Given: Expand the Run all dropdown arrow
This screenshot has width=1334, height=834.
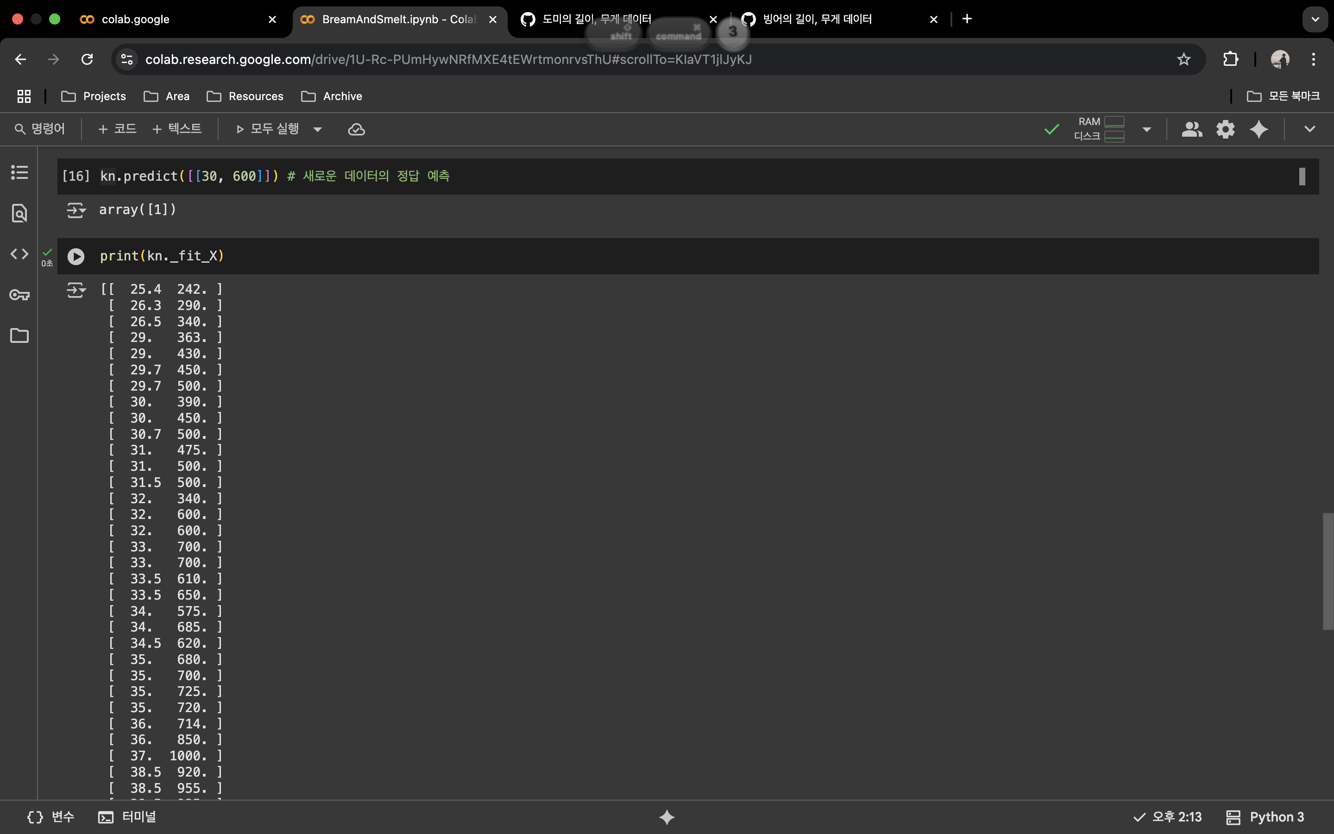Looking at the screenshot, I should (x=317, y=130).
